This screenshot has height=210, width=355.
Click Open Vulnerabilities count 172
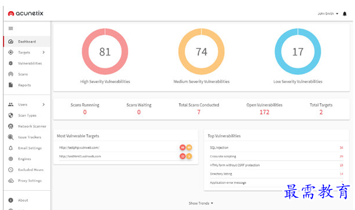point(264,112)
